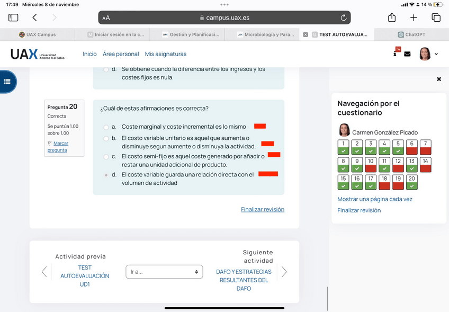Image resolution: width=449 pixels, height=312 pixels.
Task: Click the campus.uax.es address bar
Action: tap(224, 18)
